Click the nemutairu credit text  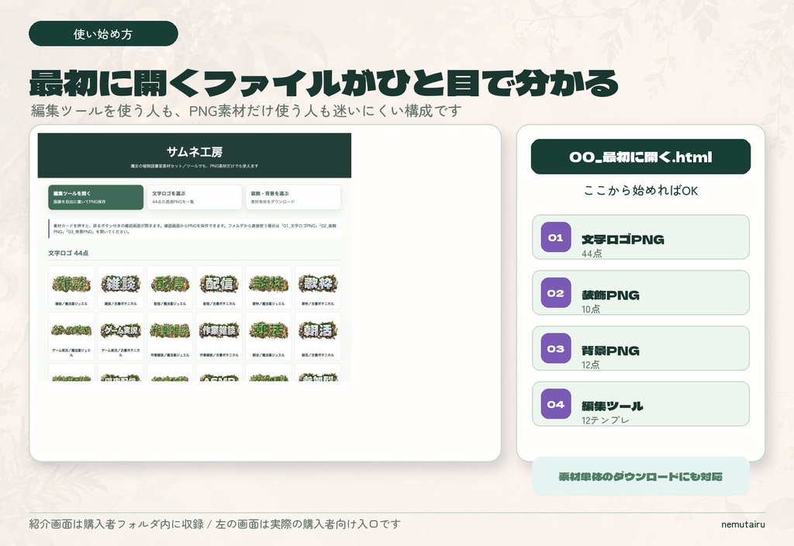pos(743,524)
